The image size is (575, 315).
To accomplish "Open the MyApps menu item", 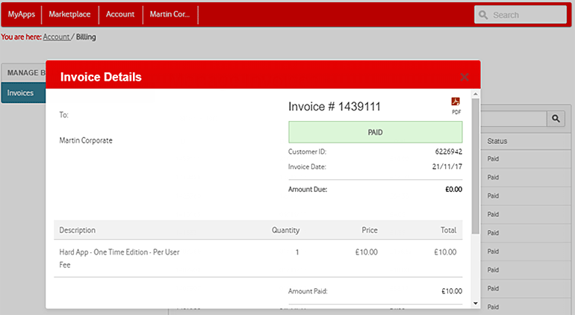I will (x=21, y=14).
